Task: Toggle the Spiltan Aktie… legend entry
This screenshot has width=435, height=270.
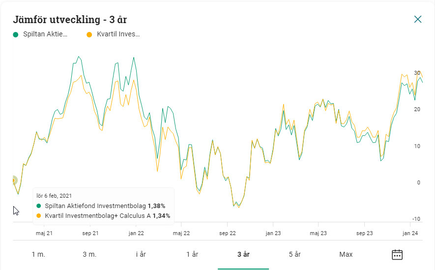Action: [x=45, y=34]
